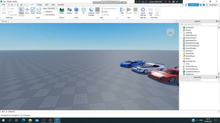Screen dimensions: 220x123
Task: Switch to the HOME tab
Action: (x=32, y=5)
